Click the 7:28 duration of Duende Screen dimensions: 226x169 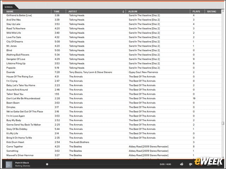(x=57, y=72)
